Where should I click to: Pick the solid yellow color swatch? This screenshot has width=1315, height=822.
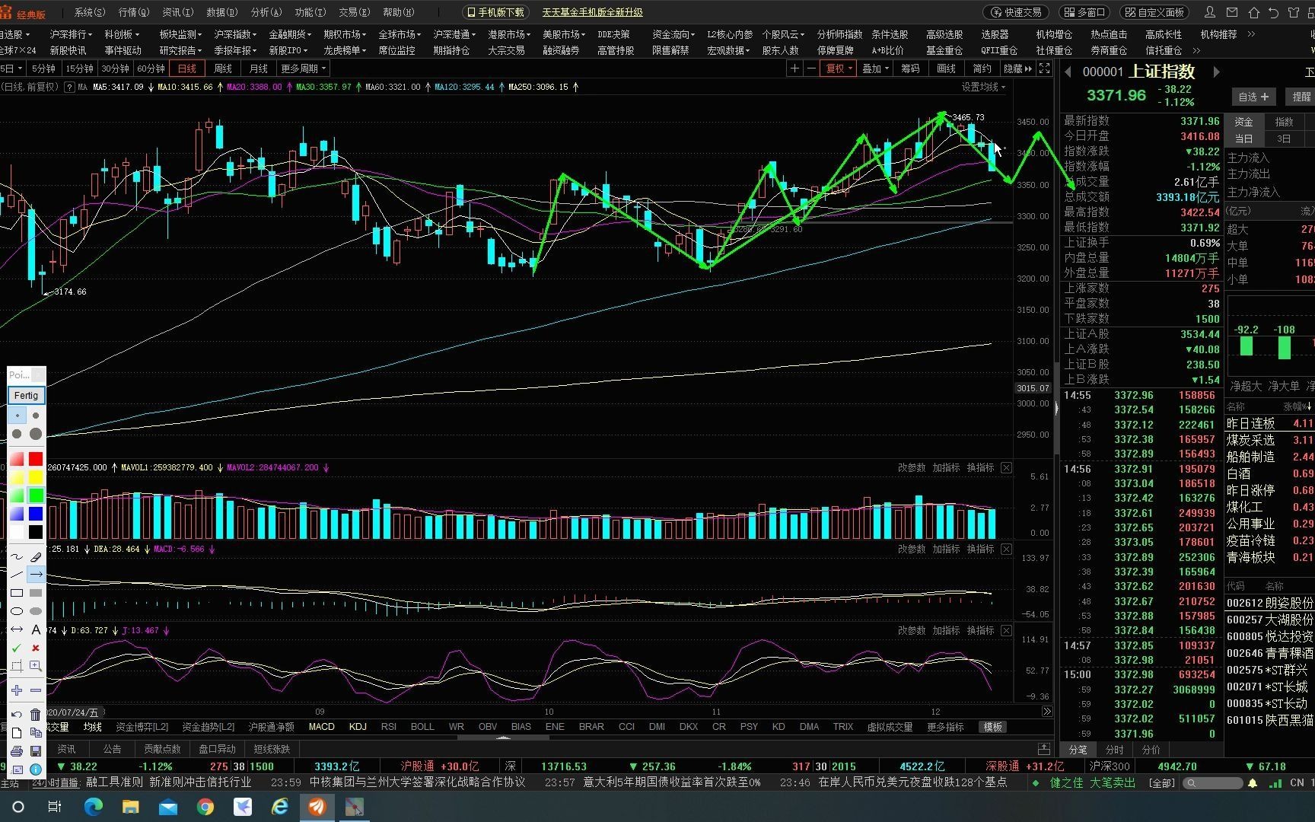coord(36,477)
